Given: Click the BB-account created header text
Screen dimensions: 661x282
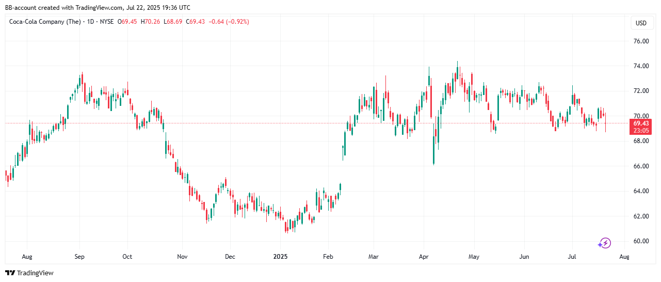Looking at the screenshot, I should coord(98,8).
